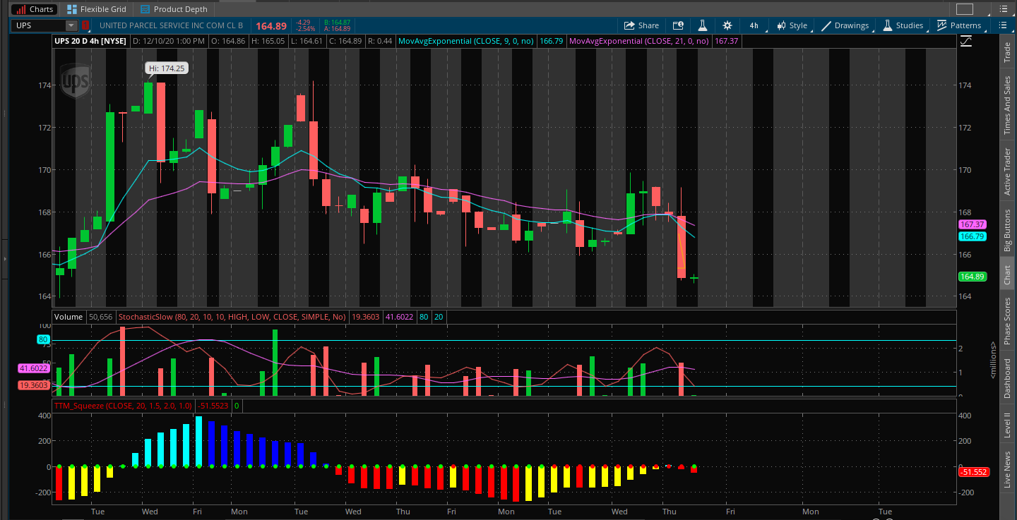Screen dimensions: 1017x520
Task: Click the flask icon beside Share
Action: click(x=702, y=25)
